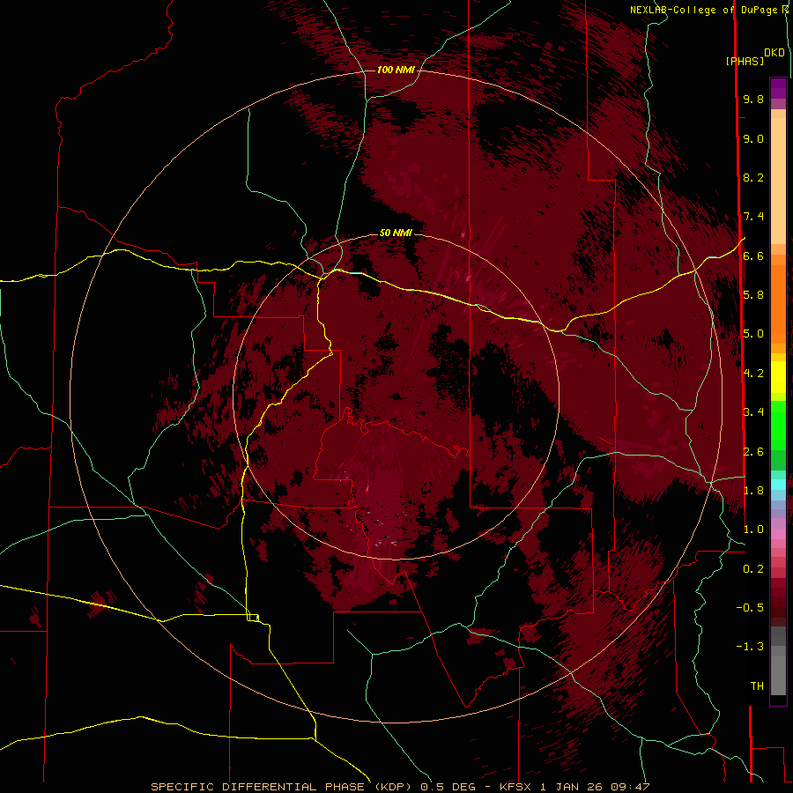Click the -0.5 legend value

(750, 608)
